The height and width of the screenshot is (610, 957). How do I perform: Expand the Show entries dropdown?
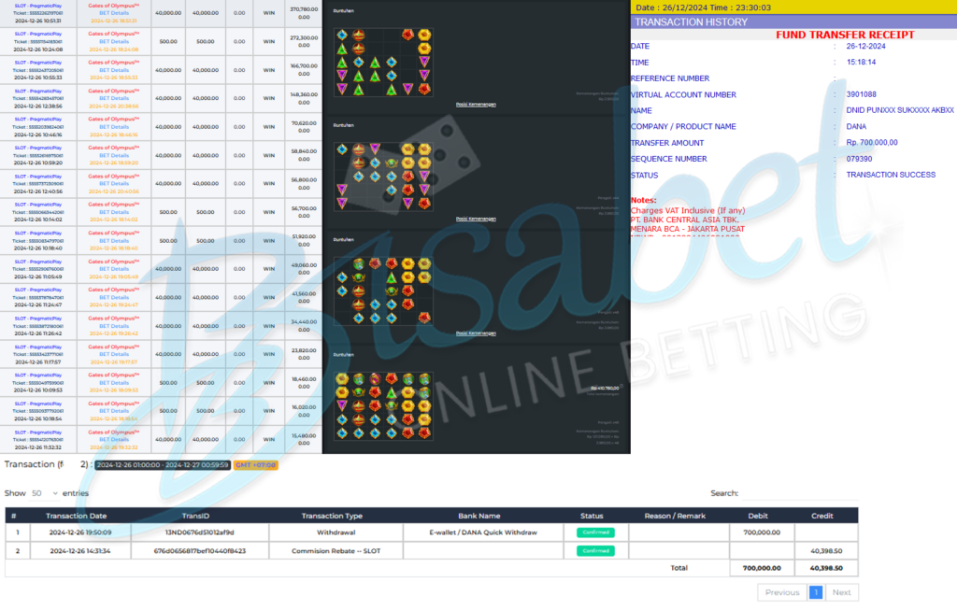click(44, 492)
